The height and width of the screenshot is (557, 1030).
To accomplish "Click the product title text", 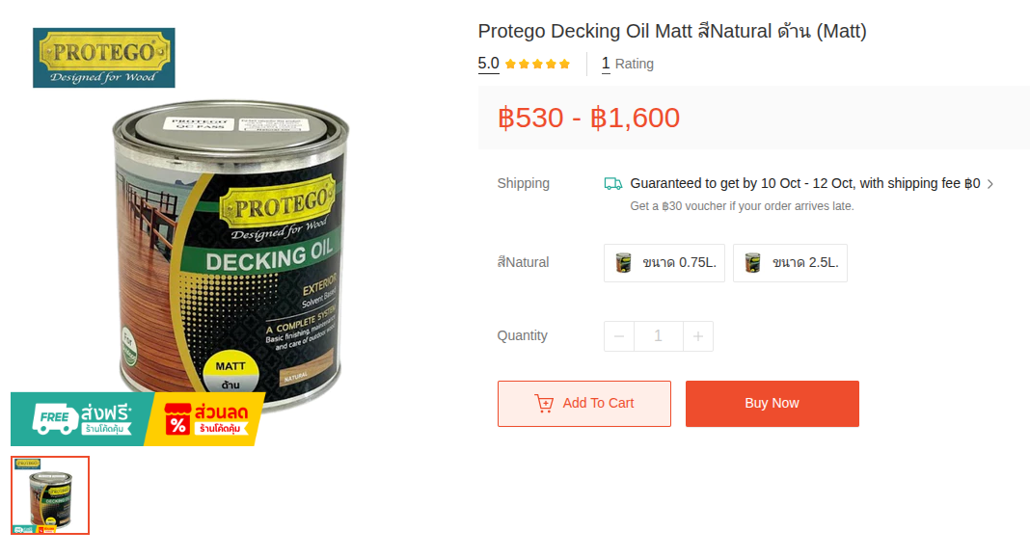I will click(x=672, y=31).
